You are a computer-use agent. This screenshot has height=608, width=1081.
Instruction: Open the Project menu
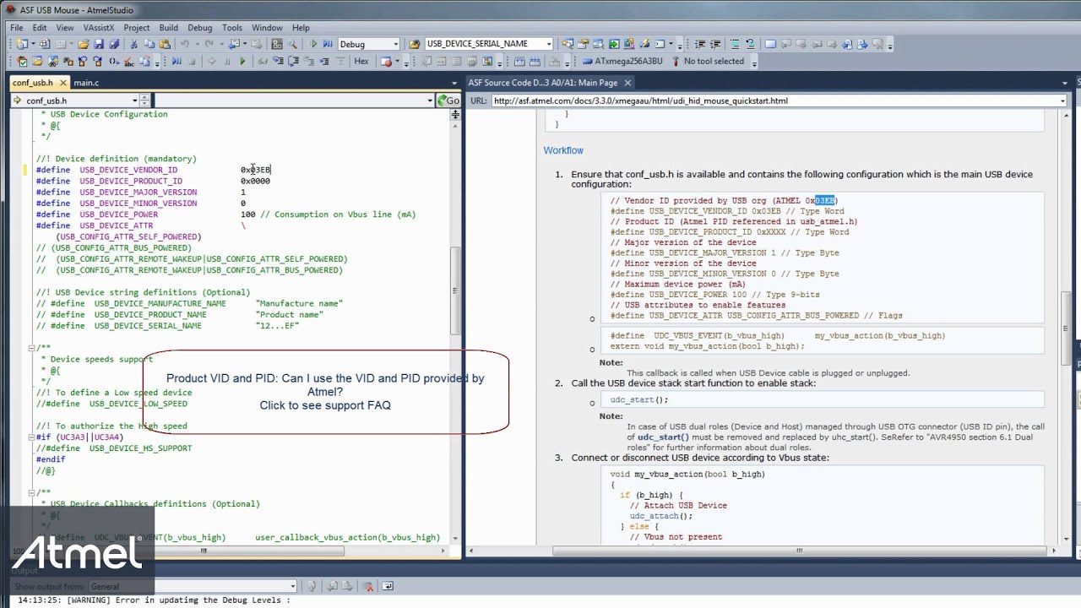pos(137,28)
